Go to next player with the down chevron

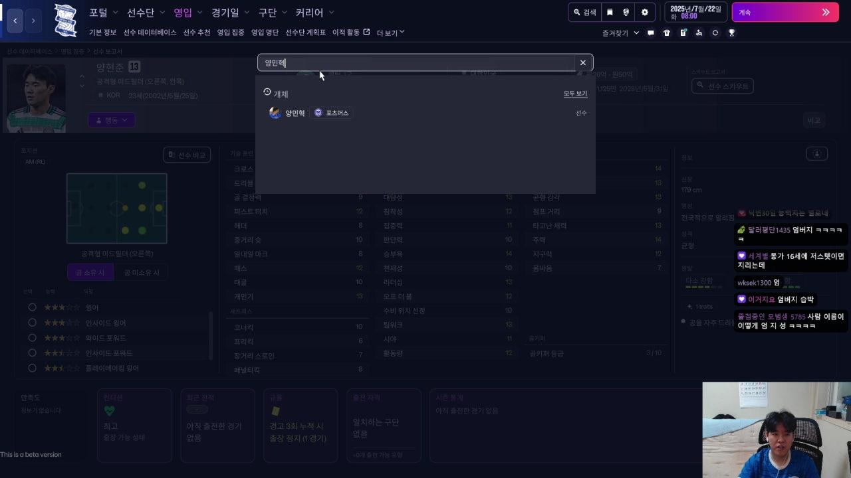82,86
